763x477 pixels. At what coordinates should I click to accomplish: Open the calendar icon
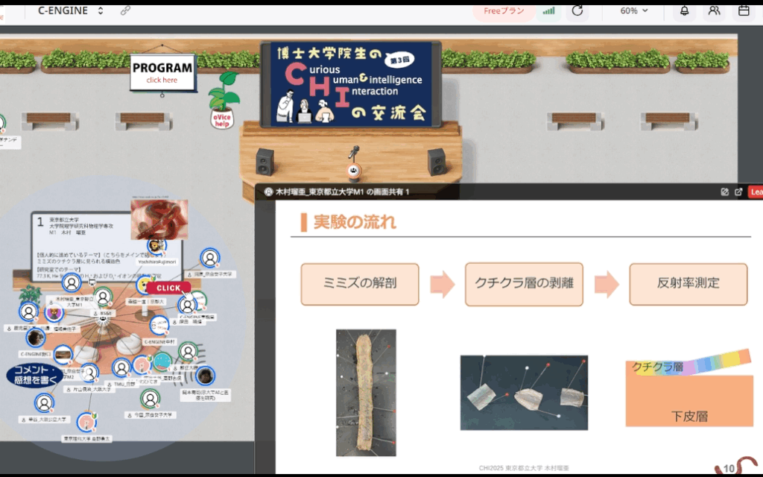(744, 10)
